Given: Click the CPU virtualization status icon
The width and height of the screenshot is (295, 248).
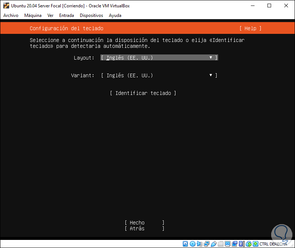Looking at the screenshot, I should coord(241,244).
